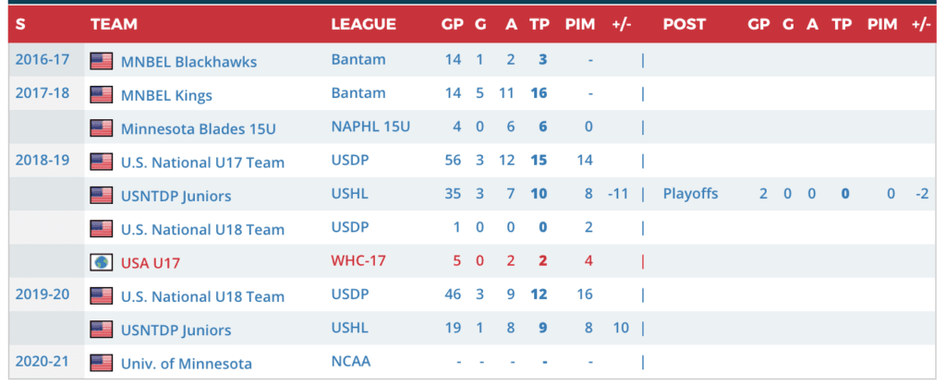Click the flag icon beside USA U17
The height and width of the screenshot is (385, 946).
[101, 262]
